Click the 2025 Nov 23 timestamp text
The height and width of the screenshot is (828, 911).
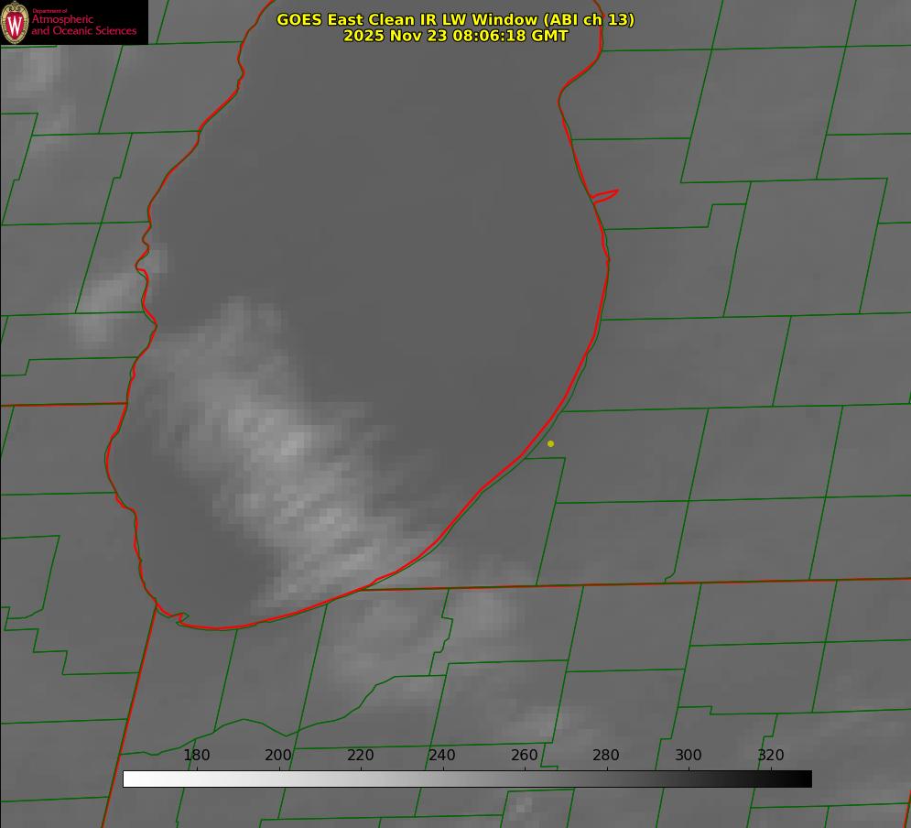click(455, 36)
